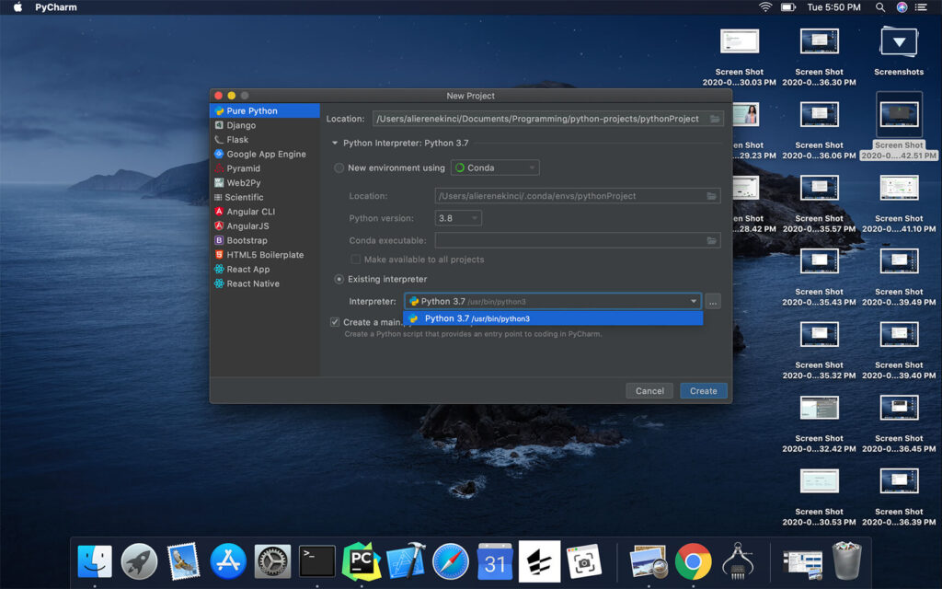Open System Preferences gear in dock
This screenshot has width=942, height=589.
(272, 562)
